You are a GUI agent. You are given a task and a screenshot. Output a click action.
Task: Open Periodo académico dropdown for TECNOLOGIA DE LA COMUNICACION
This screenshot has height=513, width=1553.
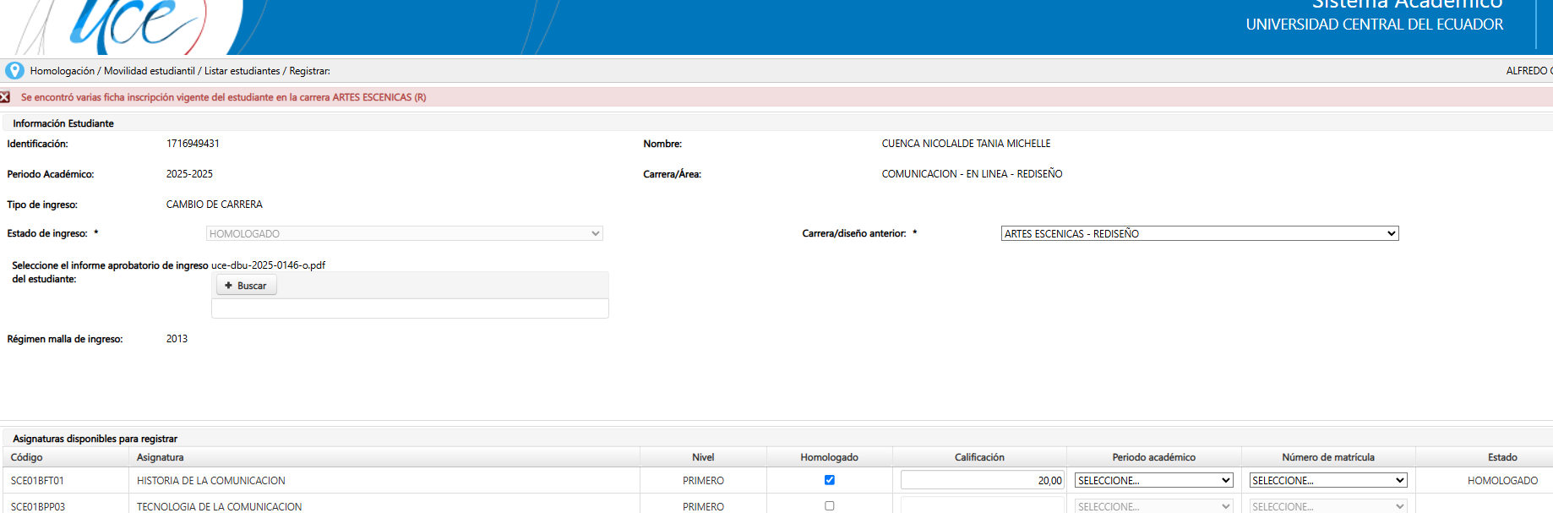point(1154,506)
